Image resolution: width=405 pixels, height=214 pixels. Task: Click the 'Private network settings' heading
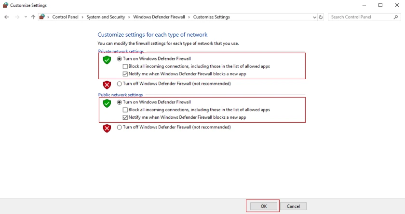tap(121, 51)
